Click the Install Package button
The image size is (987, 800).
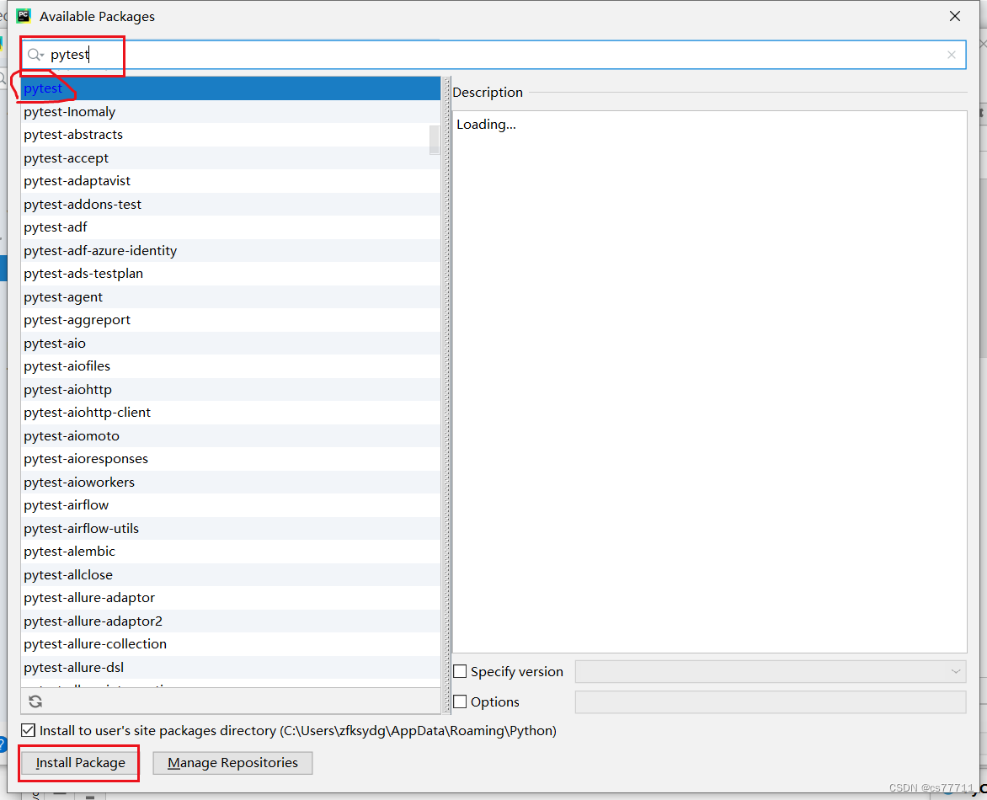coord(80,763)
